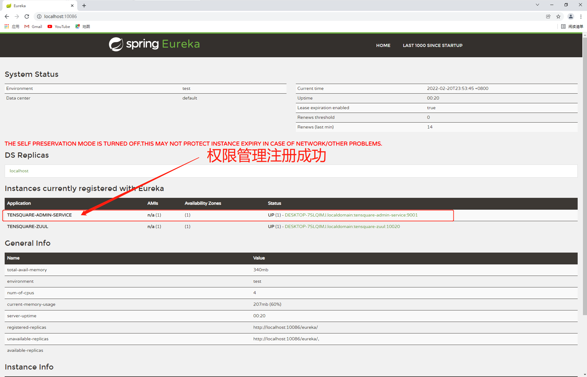This screenshot has height=377, width=587.
Task: Click the Status column header
Action: point(274,203)
